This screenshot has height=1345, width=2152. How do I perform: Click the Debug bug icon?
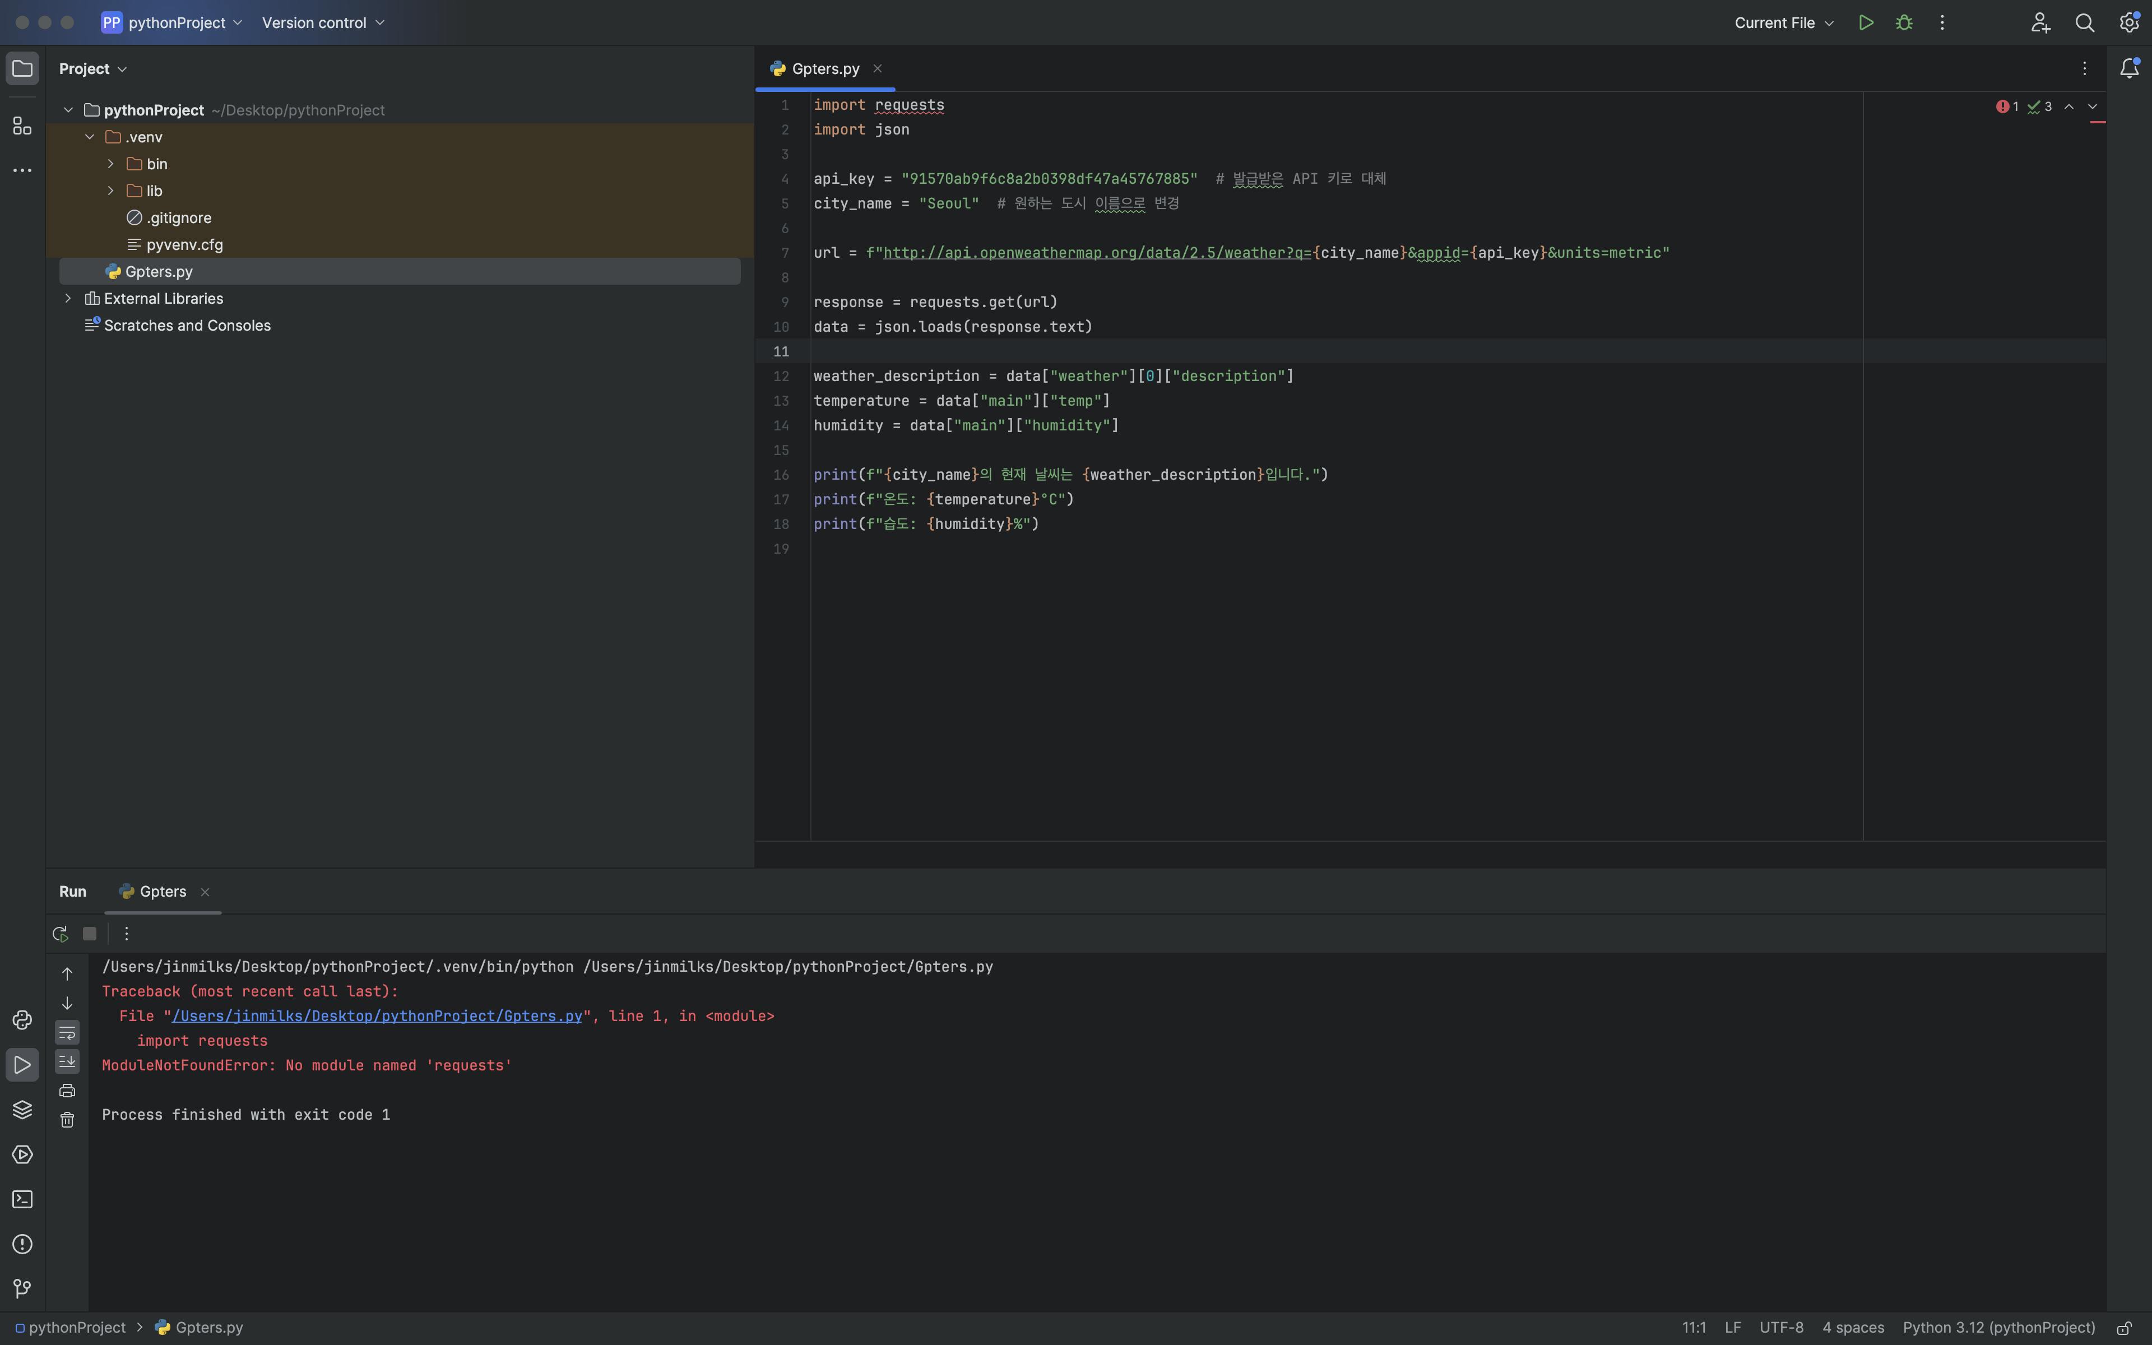(1904, 23)
